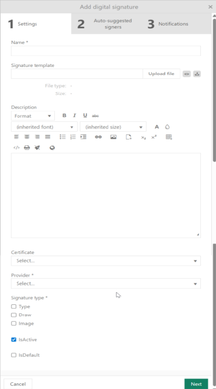Image resolution: width=216 pixels, height=389 pixels.
Task: Click the globe icon in editor toolbar
Action: point(52,147)
